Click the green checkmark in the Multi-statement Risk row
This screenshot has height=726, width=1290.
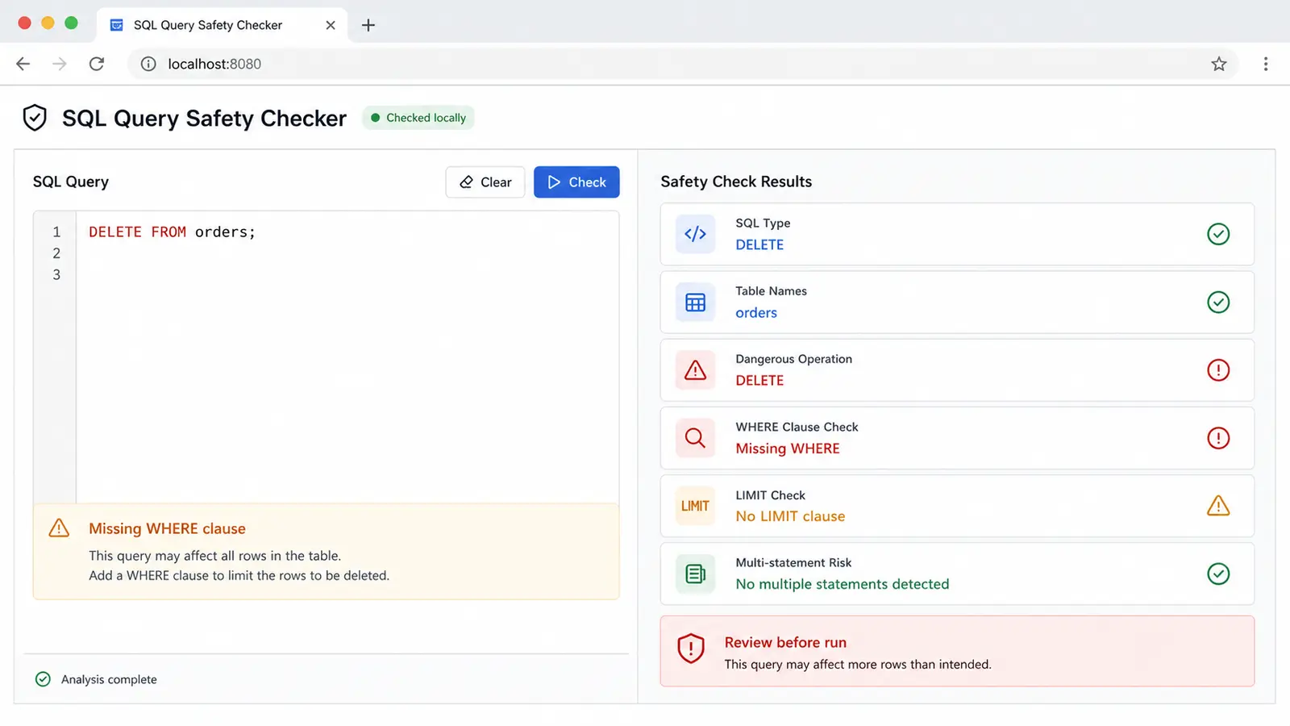pos(1218,574)
